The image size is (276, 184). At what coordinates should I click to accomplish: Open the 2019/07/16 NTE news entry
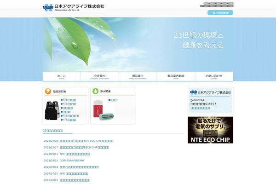(74, 173)
